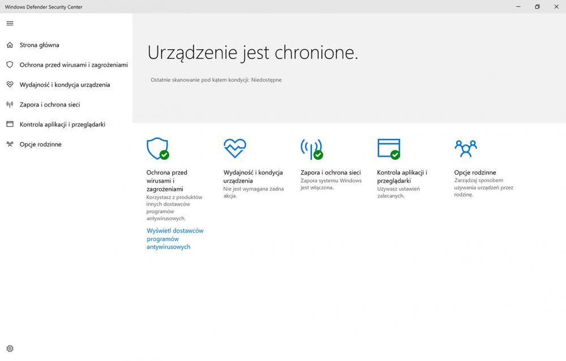The image size is (566, 361).
Task: Click Zapora systemu Windows jest włączona text
Action: (331, 184)
